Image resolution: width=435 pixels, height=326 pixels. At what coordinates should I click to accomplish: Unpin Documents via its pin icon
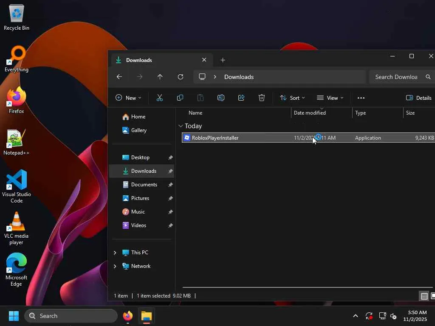point(170,185)
